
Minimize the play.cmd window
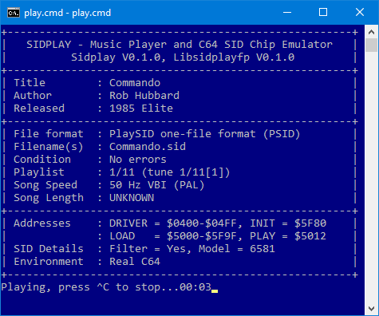(x=287, y=12)
